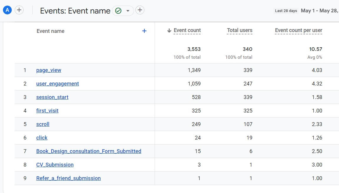Add a dimension with the blue plus icon
339x193 pixels.
[x=144, y=31]
